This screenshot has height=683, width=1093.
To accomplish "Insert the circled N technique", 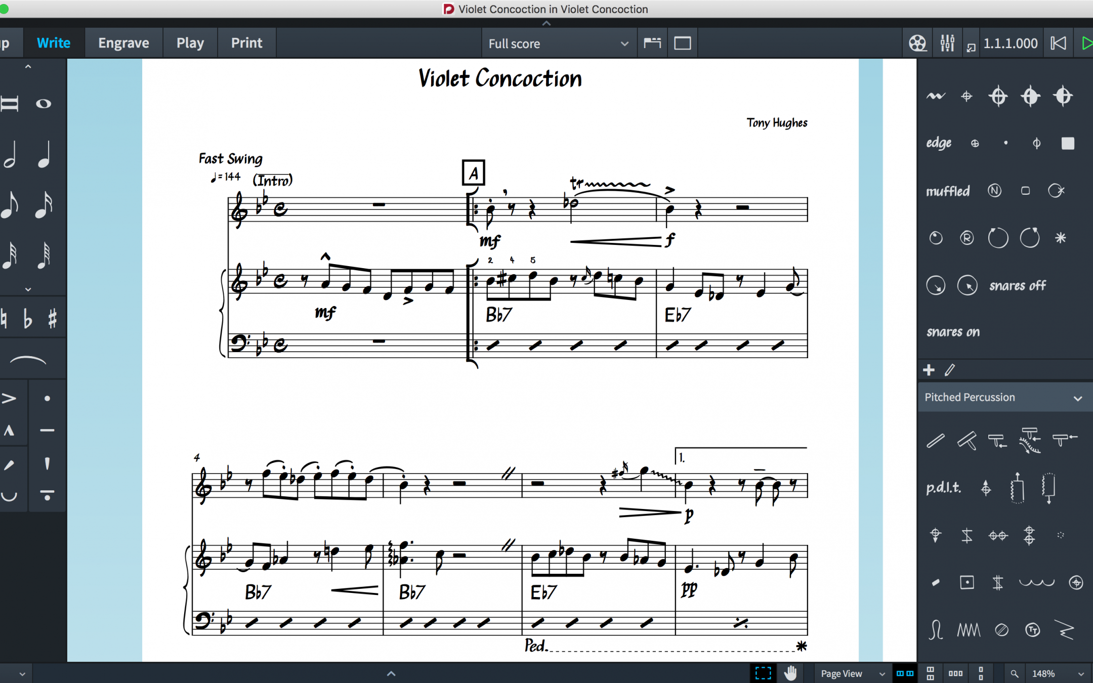I will [x=994, y=191].
